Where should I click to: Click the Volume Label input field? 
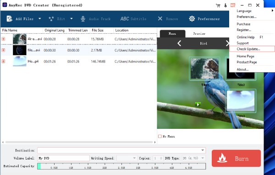63,158
